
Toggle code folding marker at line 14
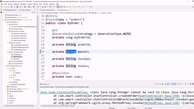pyautogui.click(x=45, y=30)
